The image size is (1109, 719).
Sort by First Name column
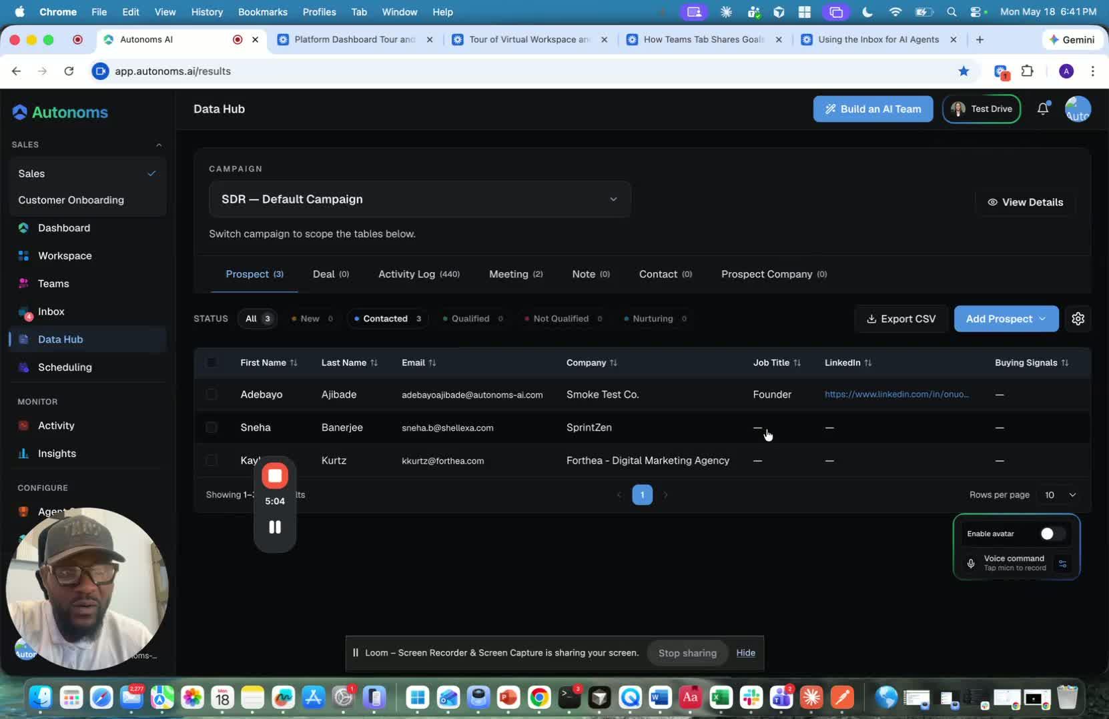(x=269, y=363)
